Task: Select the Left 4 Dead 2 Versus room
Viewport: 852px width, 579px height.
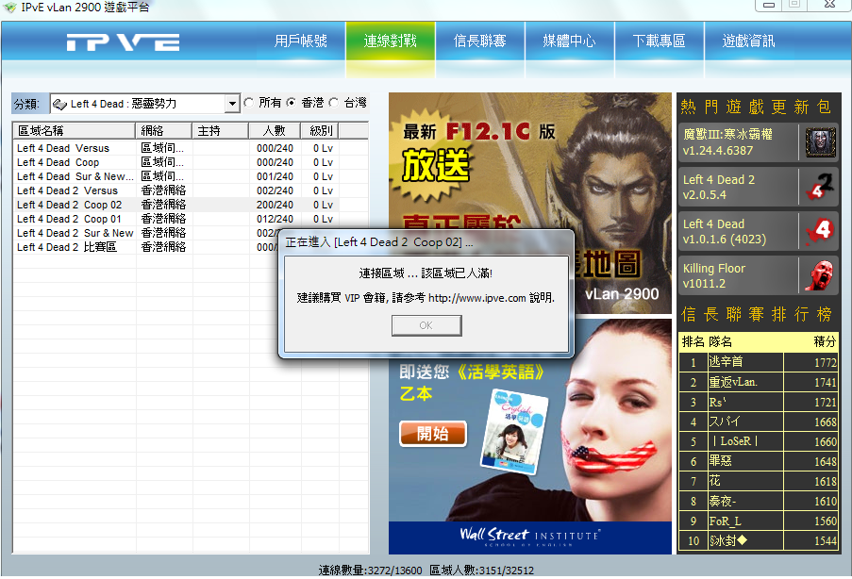Action: 176,190
